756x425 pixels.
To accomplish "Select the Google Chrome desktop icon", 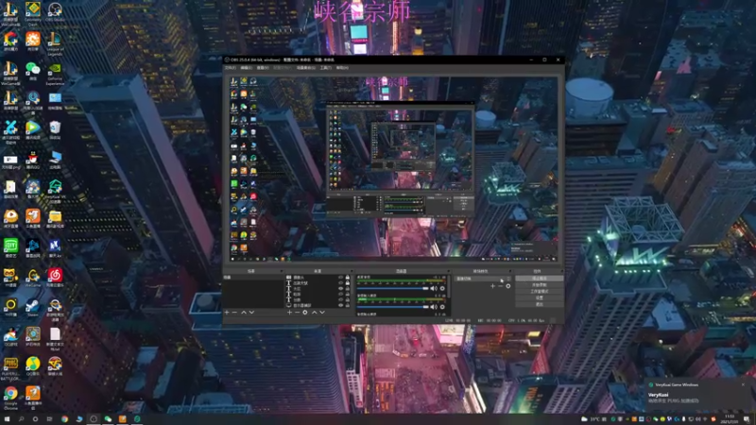I will click(x=10, y=398).
